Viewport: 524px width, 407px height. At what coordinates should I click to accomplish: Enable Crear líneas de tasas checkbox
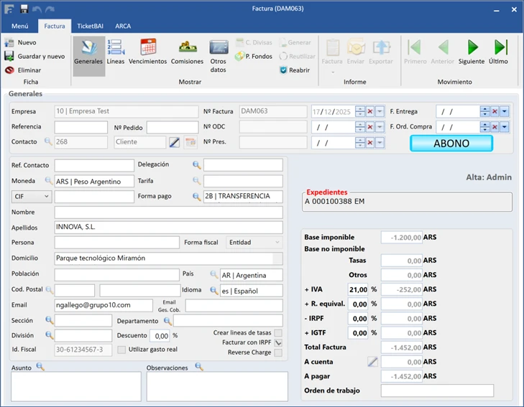tap(278, 333)
